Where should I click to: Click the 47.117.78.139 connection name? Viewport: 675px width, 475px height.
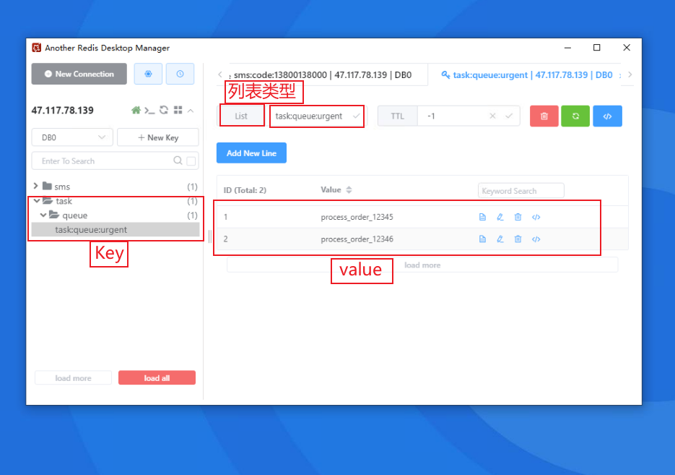pos(62,111)
